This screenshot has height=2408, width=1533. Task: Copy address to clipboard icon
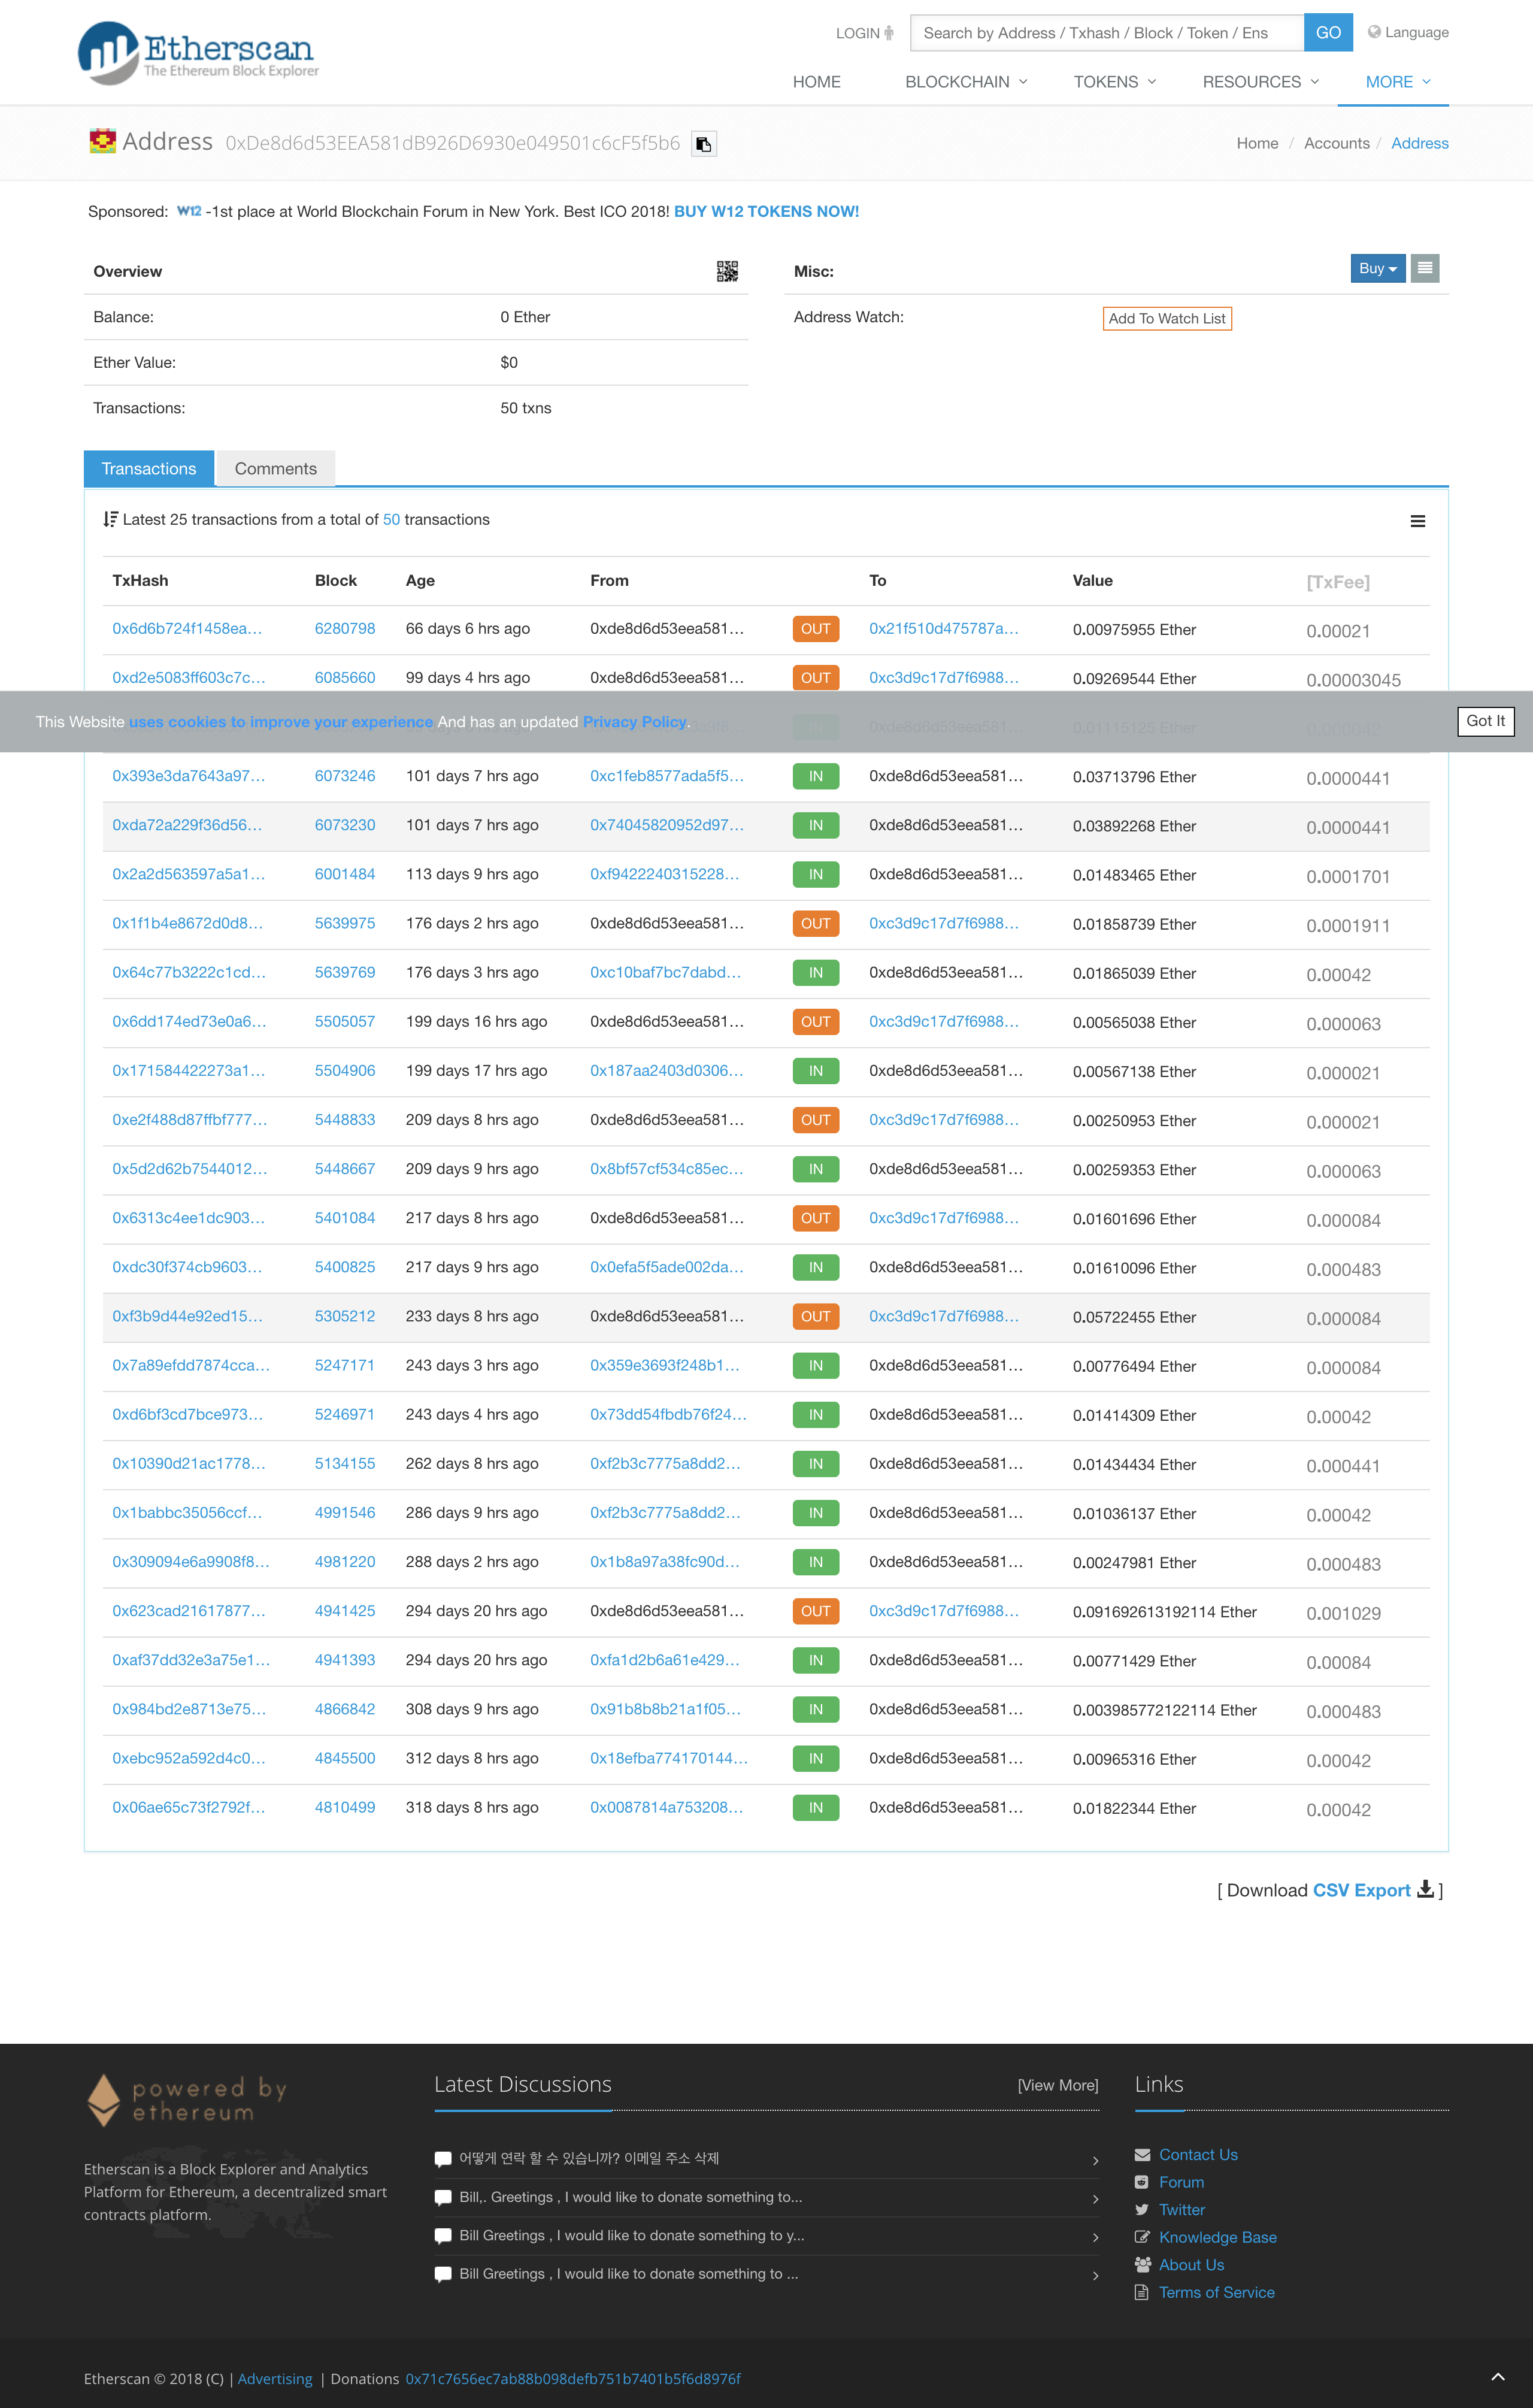[x=704, y=144]
